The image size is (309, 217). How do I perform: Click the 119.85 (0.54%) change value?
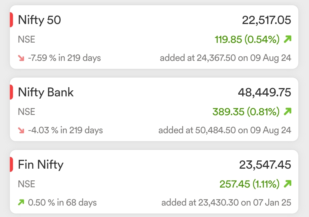[247, 39]
